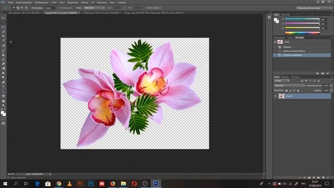Image resolution: width=334 pixels, height=188 pixels.
Task: Open Firefox from the Windows taskbar
Action: click(x=113, y=183)
